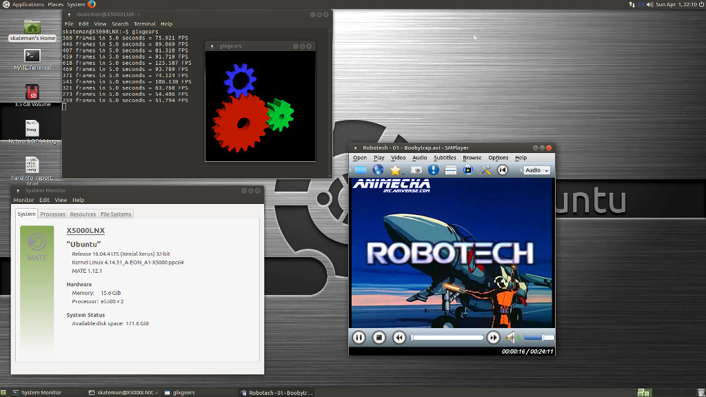Open the System menu in top panel

coord(76,5)
